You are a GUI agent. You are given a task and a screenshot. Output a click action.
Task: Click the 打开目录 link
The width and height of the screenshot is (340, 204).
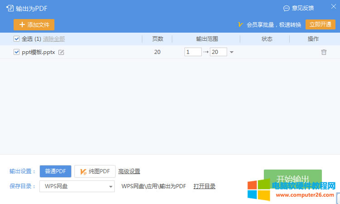[x=204, y=186]
